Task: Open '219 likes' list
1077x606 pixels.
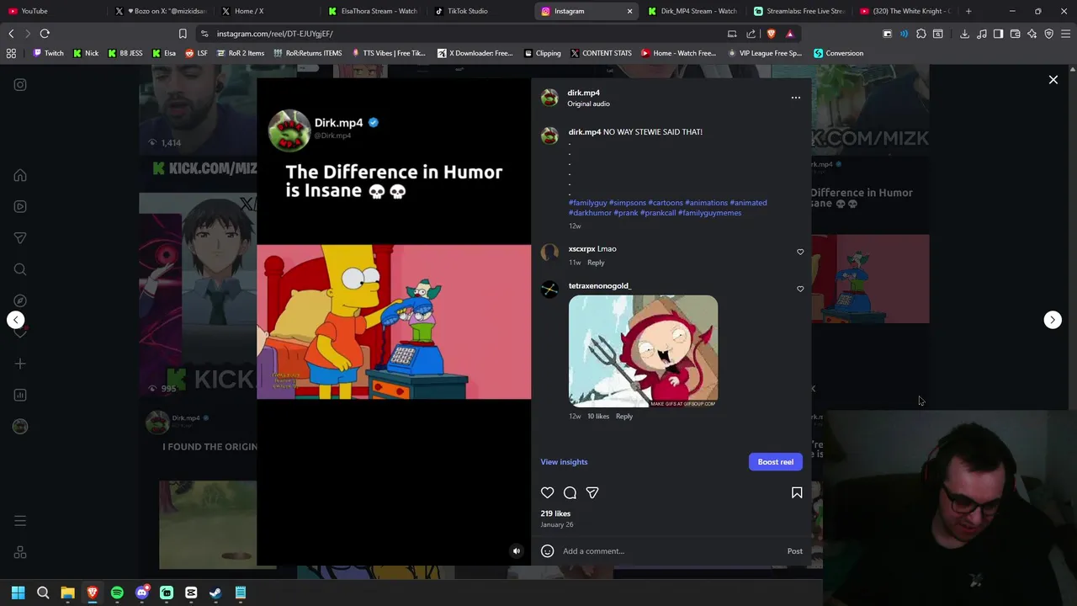Action: click(555, 513)
